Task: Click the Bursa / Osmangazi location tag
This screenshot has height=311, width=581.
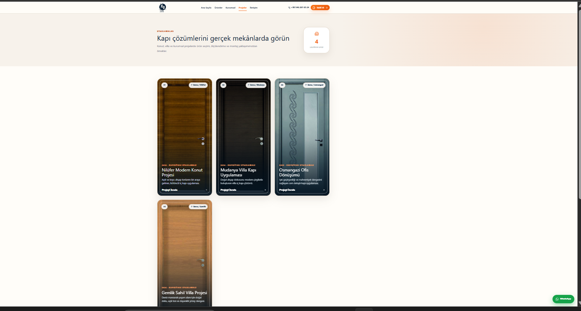Action: [314, 85]
